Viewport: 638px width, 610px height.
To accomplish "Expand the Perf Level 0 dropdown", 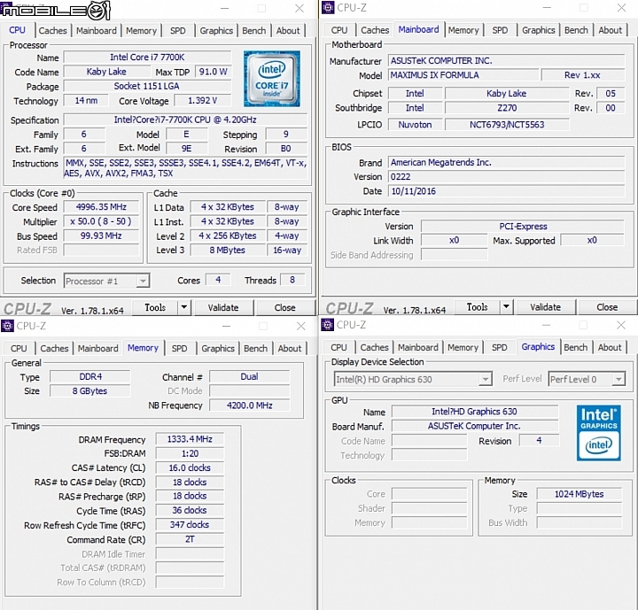I will (x=619, y=380).
